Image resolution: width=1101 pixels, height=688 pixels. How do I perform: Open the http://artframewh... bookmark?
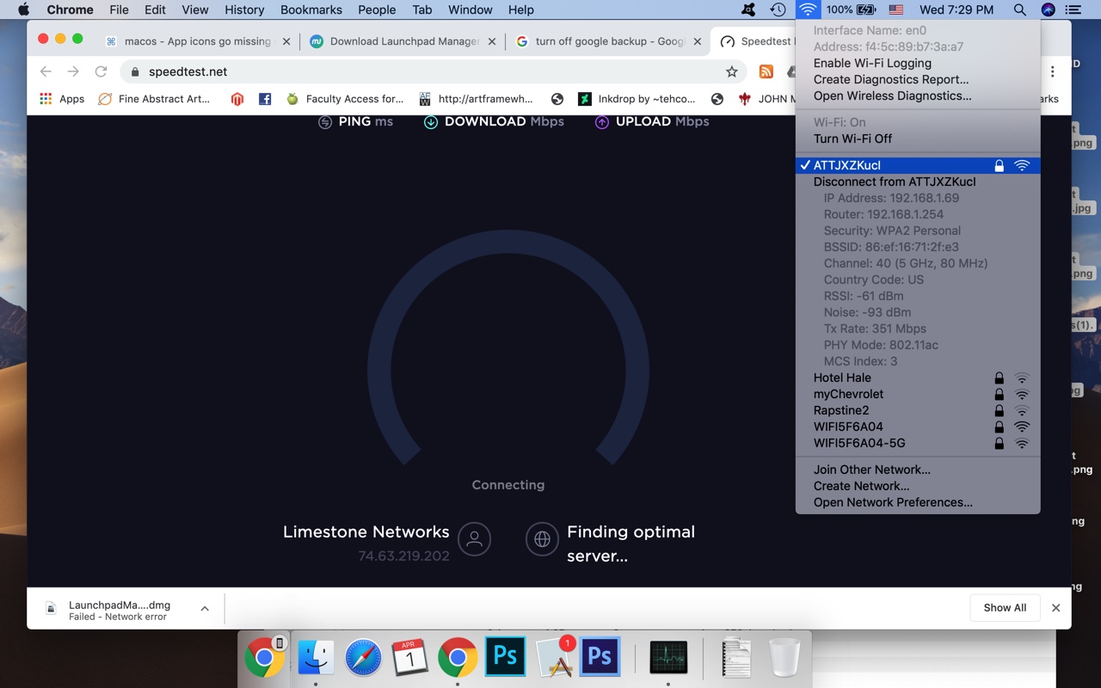coord(476,99)
